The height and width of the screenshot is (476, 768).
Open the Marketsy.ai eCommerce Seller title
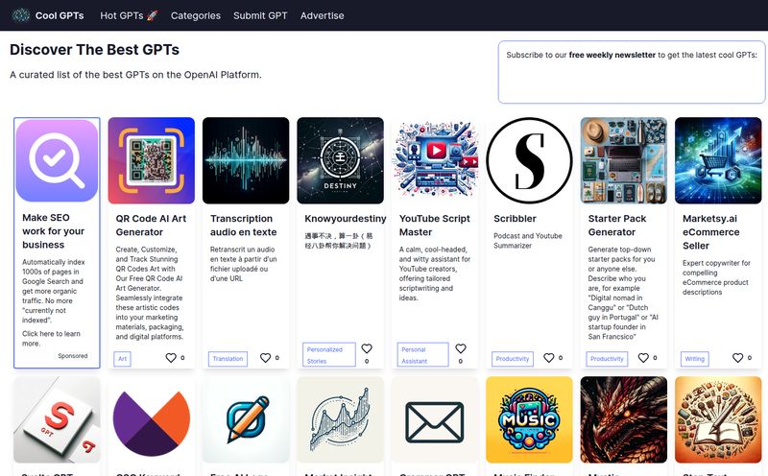[x=711, y=232]
